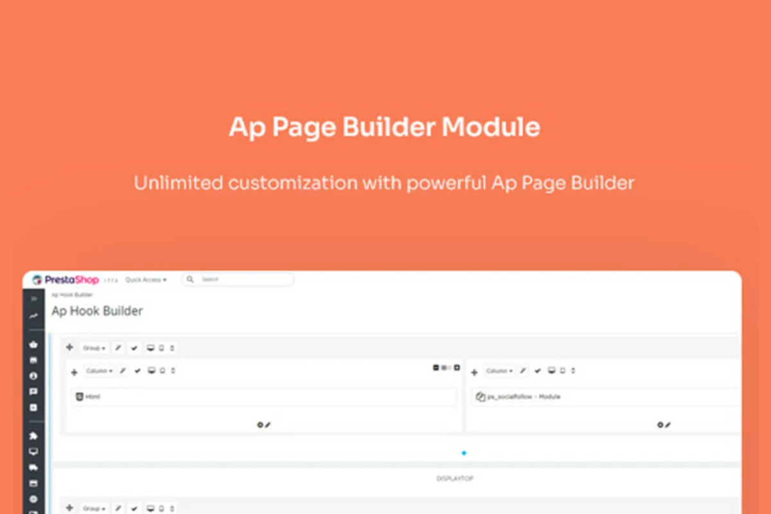Click the pencil beside the ps_socialfollow column's gear
The width and height of the screenshot is (771, 514).
[668, 425]
